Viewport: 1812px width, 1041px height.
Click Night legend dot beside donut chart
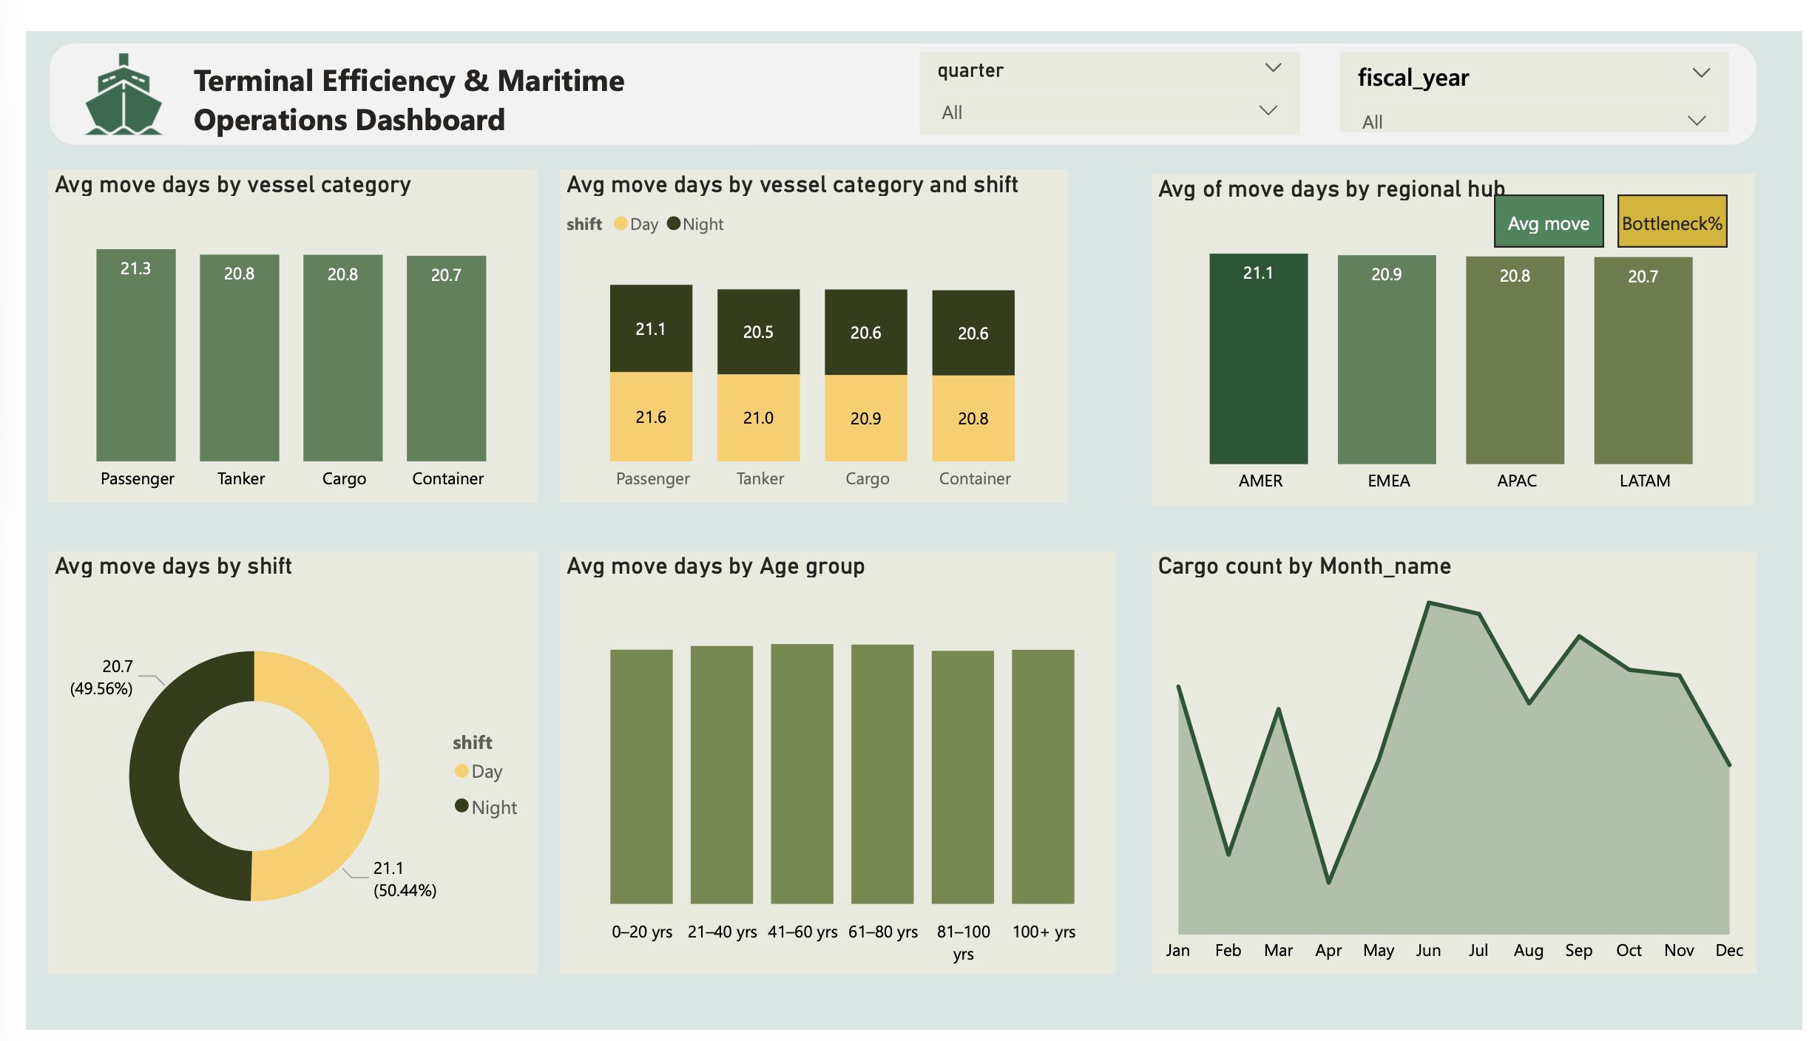tap(462, 806)
